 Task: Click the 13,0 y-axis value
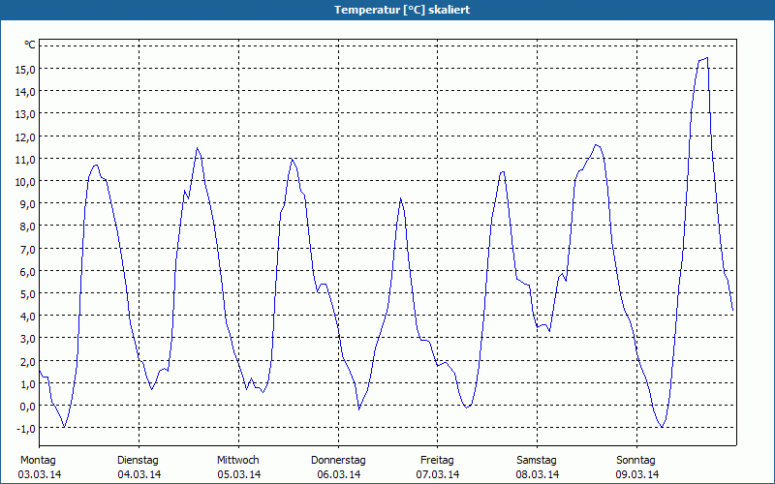point(25,114)
